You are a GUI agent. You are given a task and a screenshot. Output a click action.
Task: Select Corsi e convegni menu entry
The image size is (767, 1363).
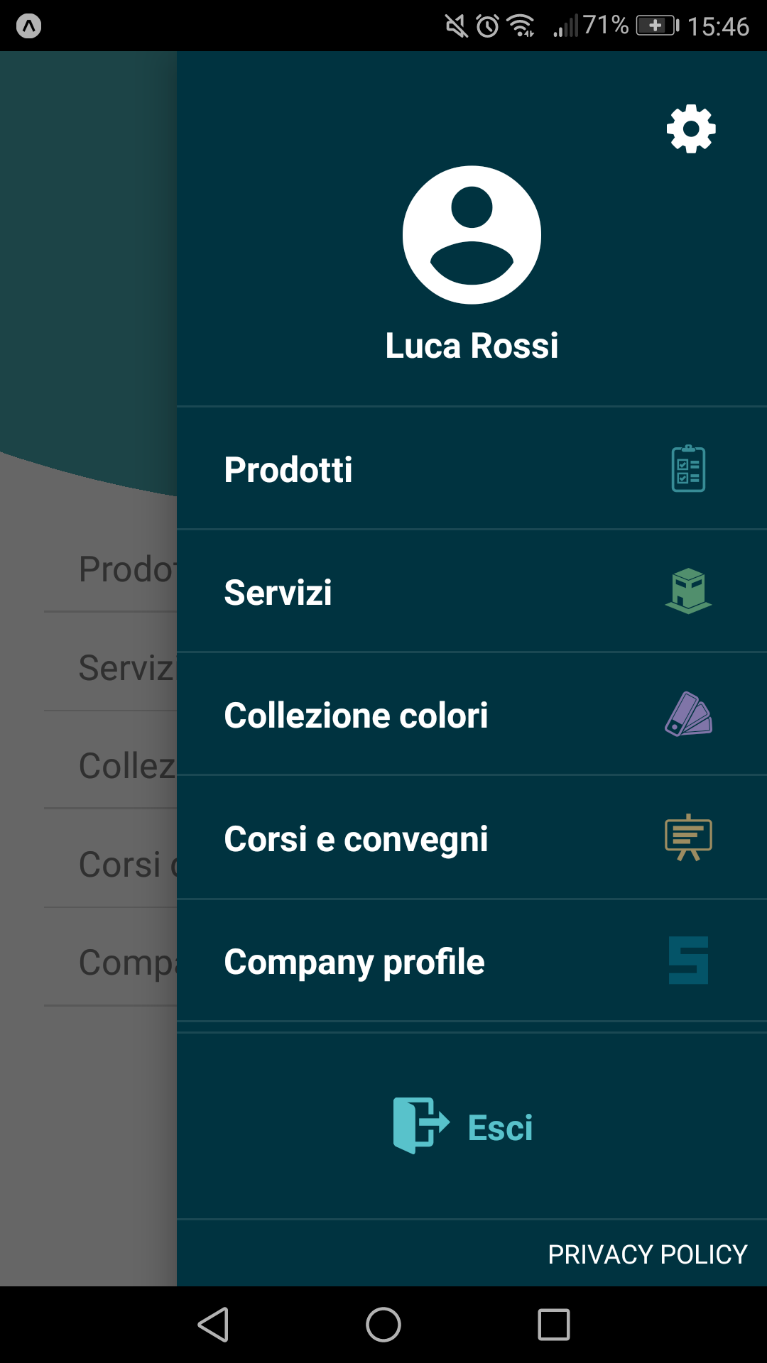point(472,838)
